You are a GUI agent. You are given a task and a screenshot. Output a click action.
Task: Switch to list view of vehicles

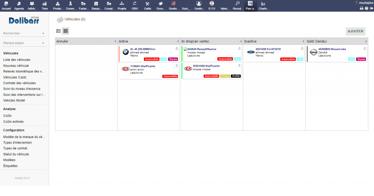[58, 31]
